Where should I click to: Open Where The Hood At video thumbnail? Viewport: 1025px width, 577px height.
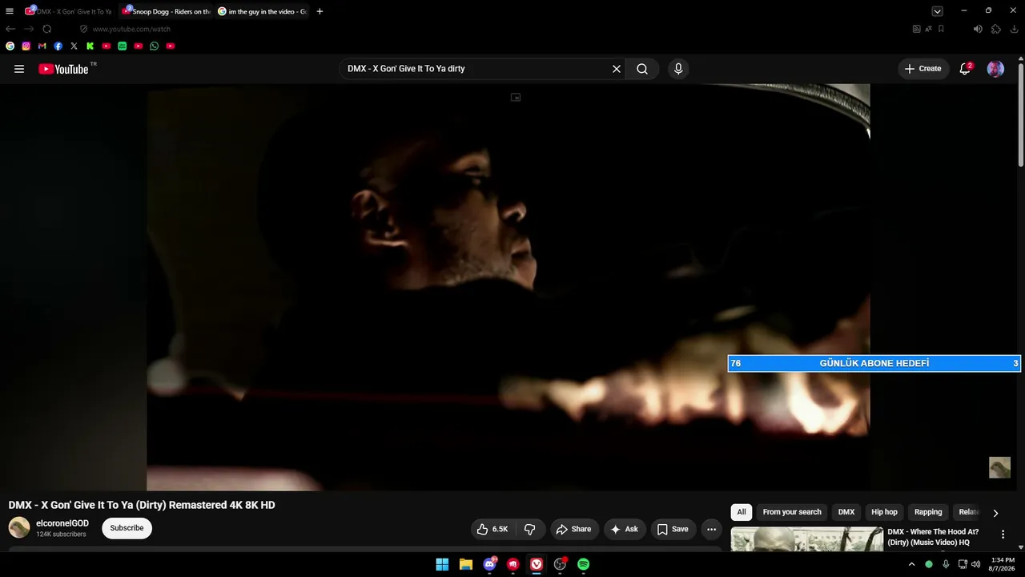click(807, 539)
